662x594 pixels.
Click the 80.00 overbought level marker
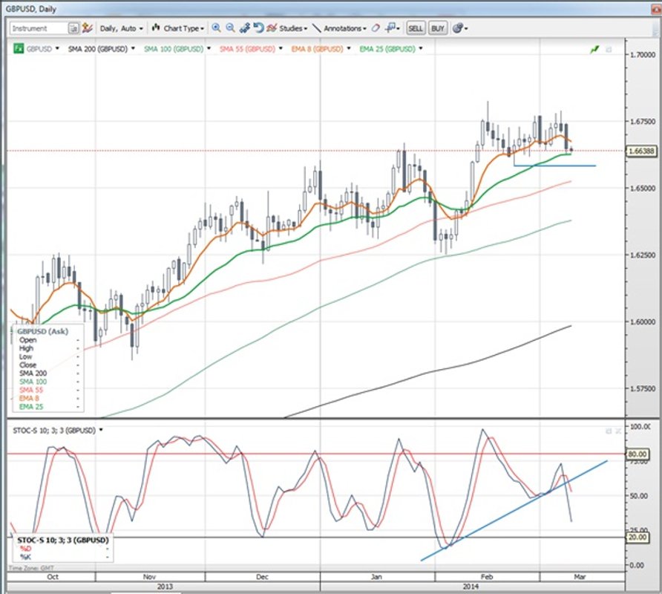(637, 453)
